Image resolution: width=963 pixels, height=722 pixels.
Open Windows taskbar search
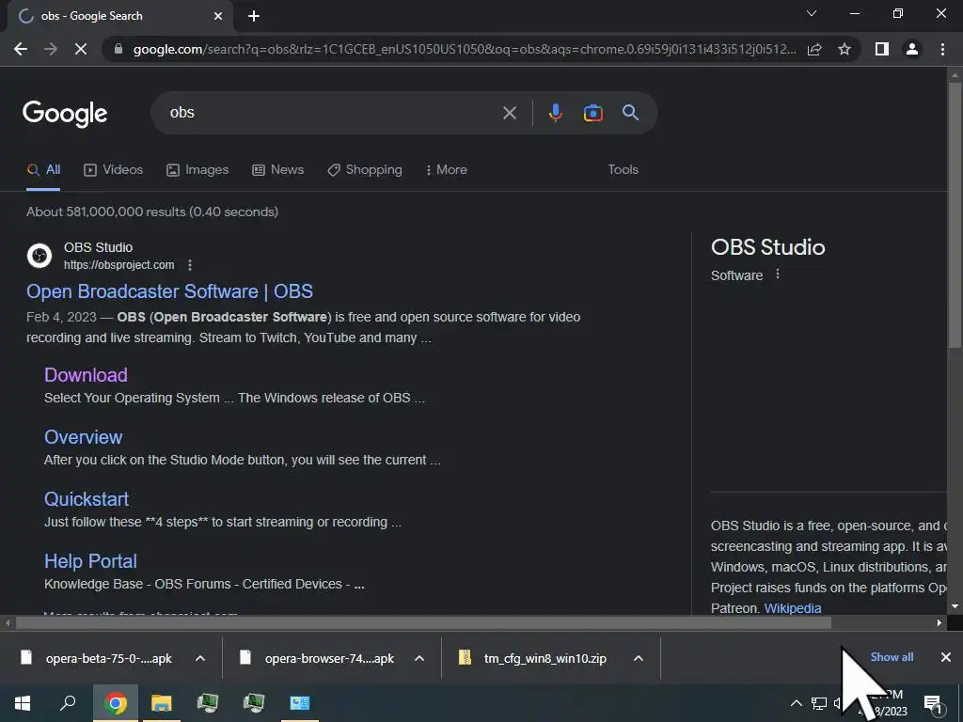(x=68, y=703)
